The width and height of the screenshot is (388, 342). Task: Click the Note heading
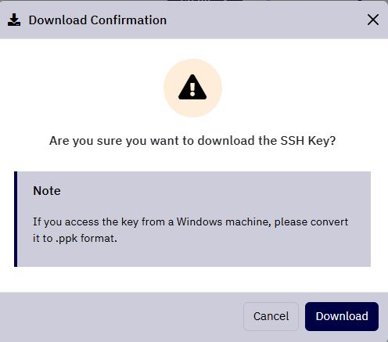[x=47, y=191]
